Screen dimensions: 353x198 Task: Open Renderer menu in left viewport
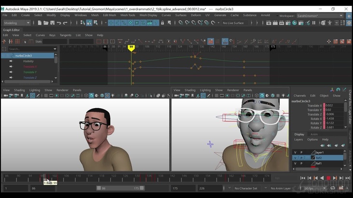click(62, 90)
